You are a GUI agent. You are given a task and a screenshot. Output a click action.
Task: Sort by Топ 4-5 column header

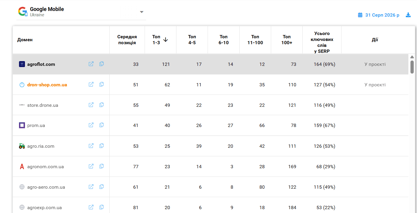click(x=192, y=40)
